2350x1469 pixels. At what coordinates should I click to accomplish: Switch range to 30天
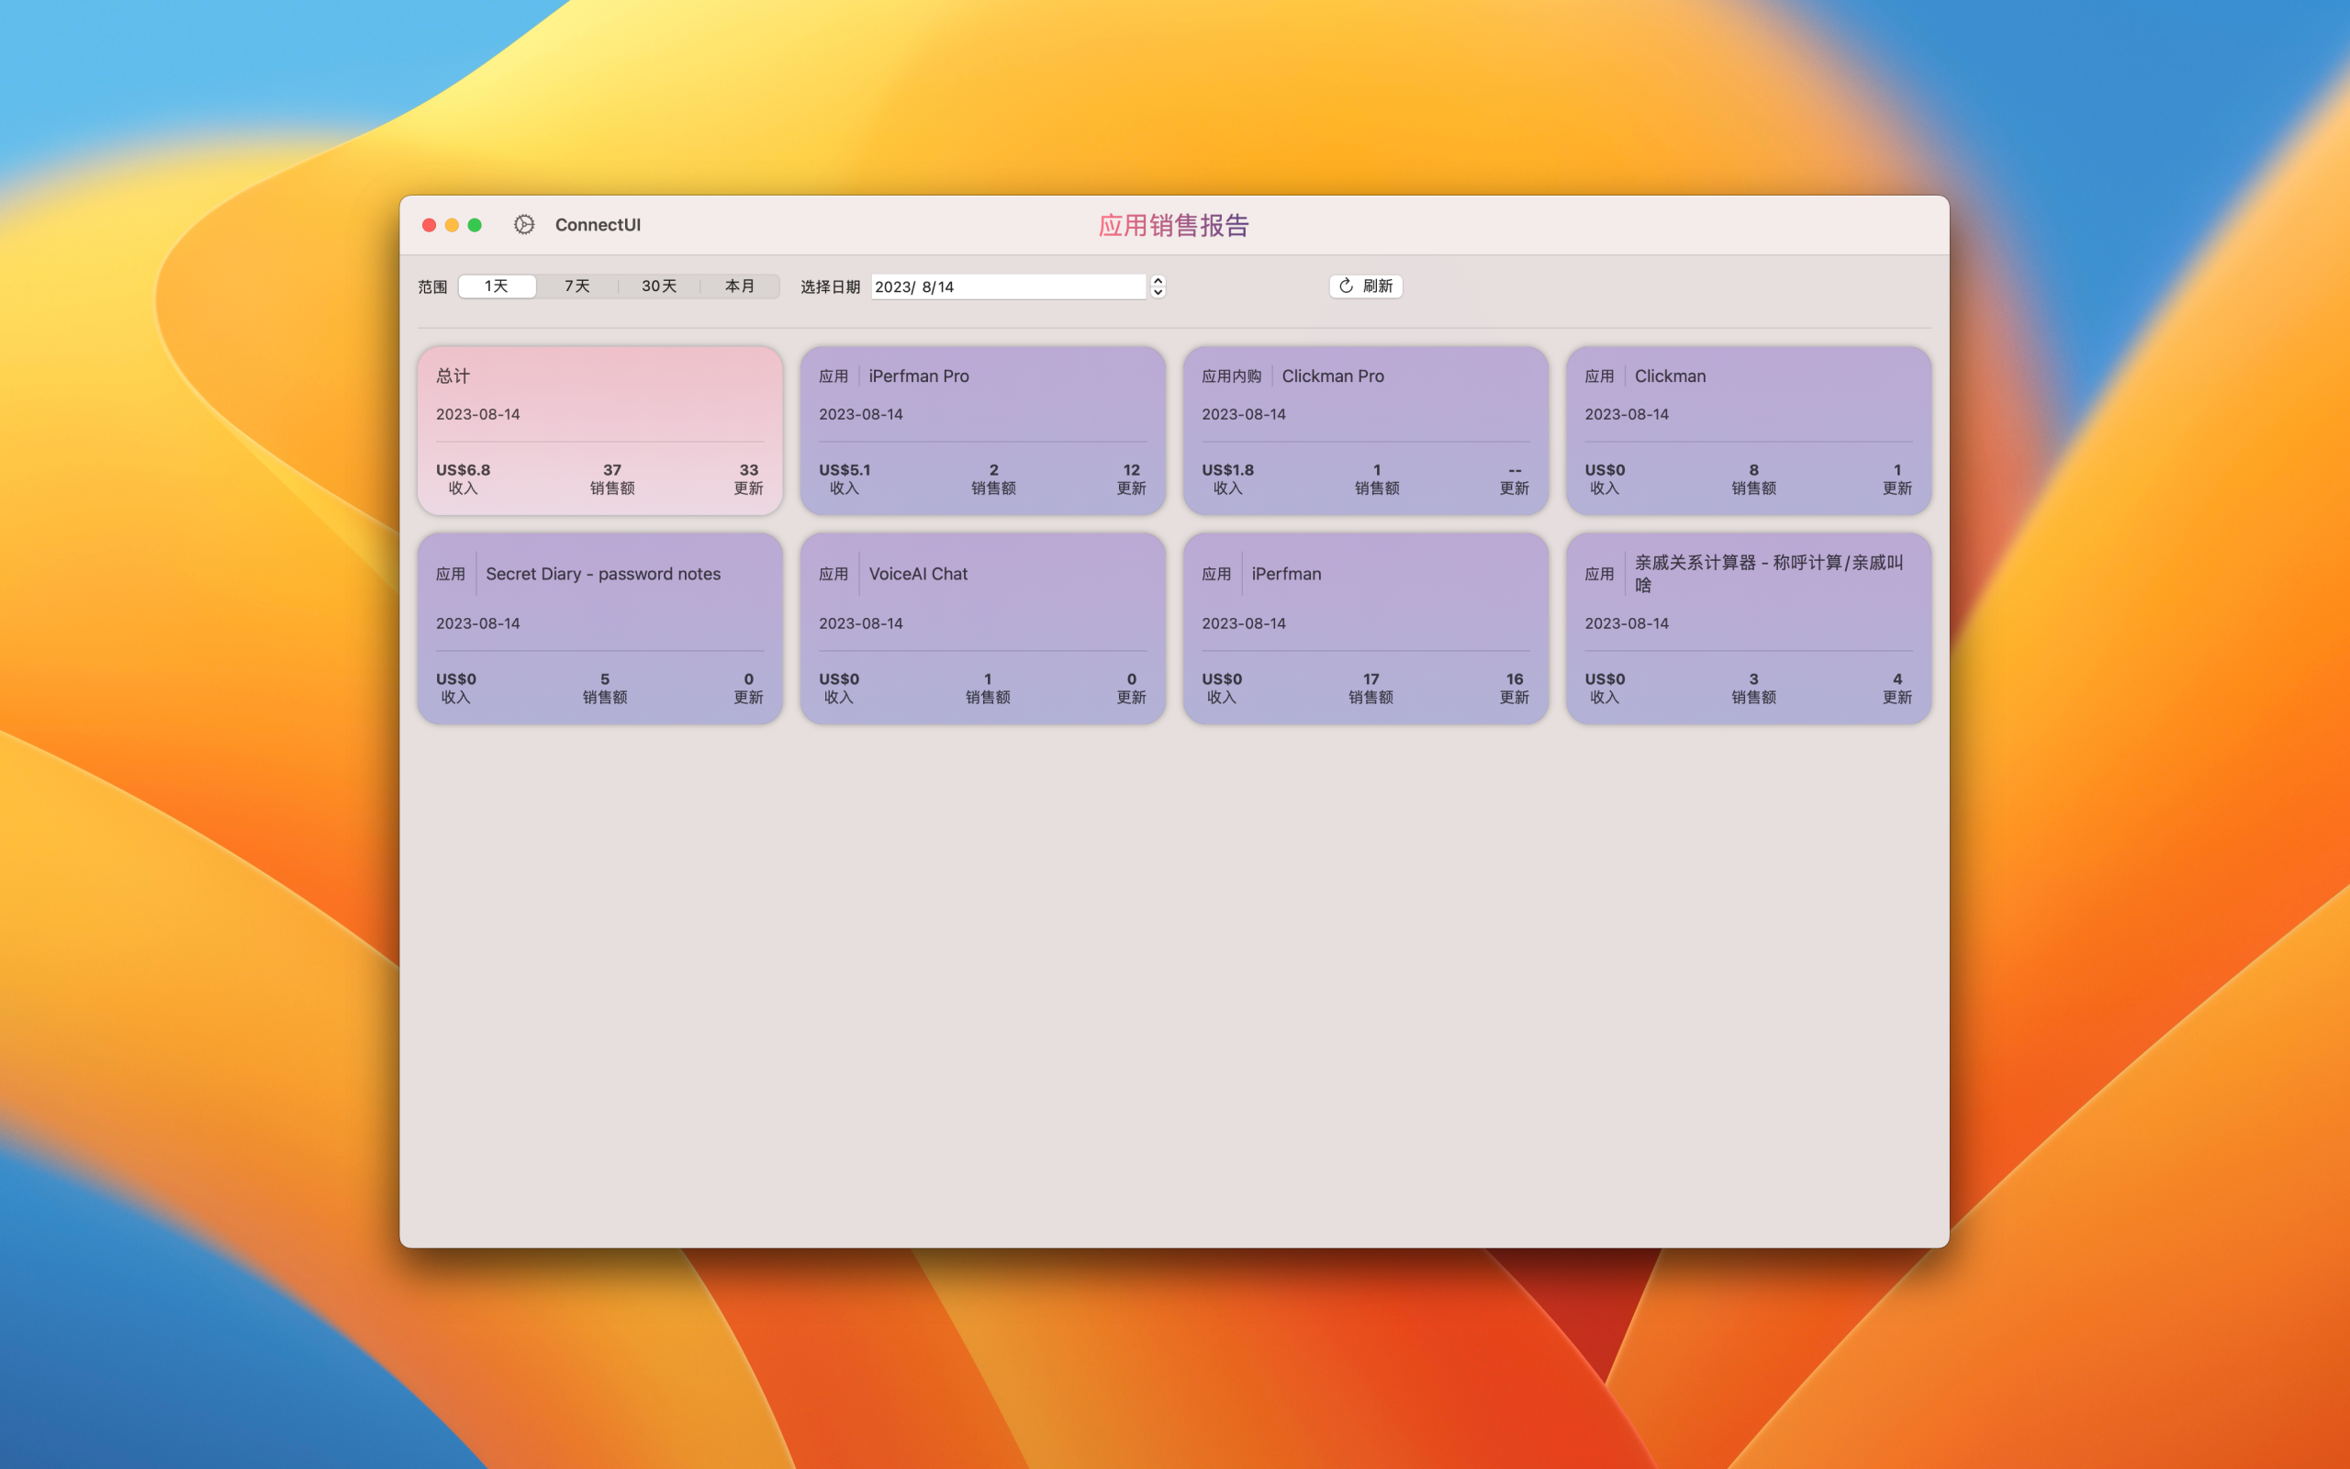658,286
